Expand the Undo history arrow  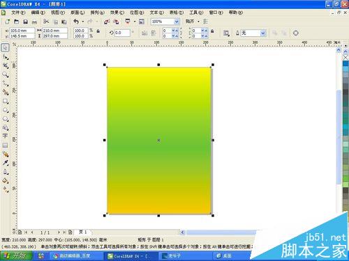tap(83, 22)
